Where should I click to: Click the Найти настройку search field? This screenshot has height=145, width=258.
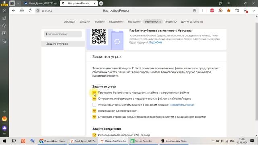(x=63, y=34)
